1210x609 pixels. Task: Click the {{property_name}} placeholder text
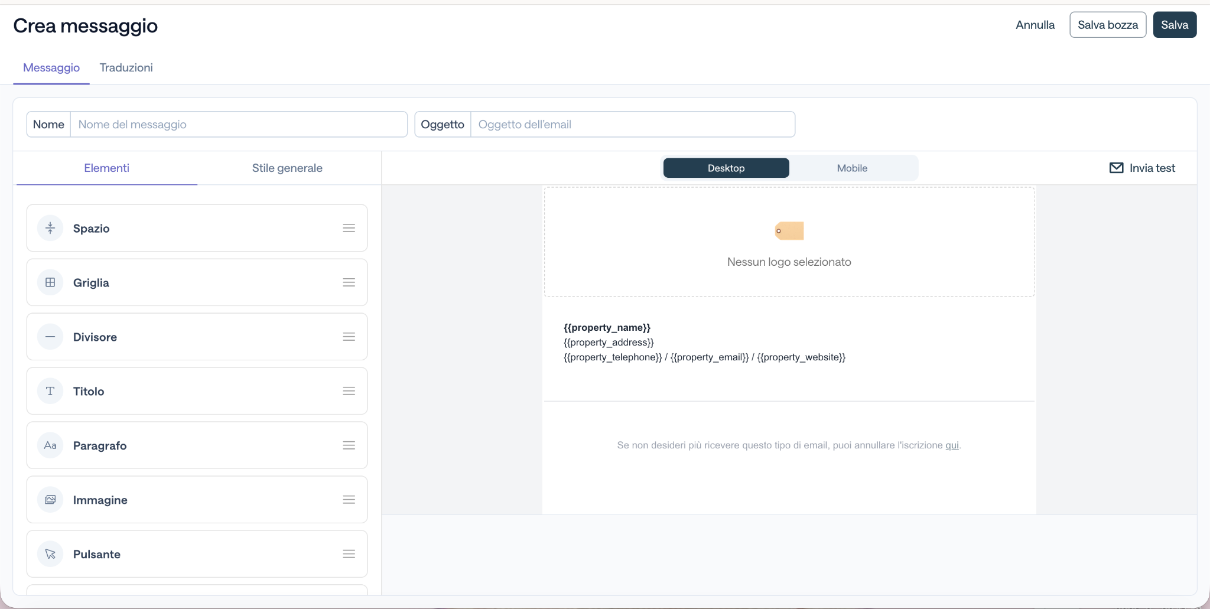607,327
